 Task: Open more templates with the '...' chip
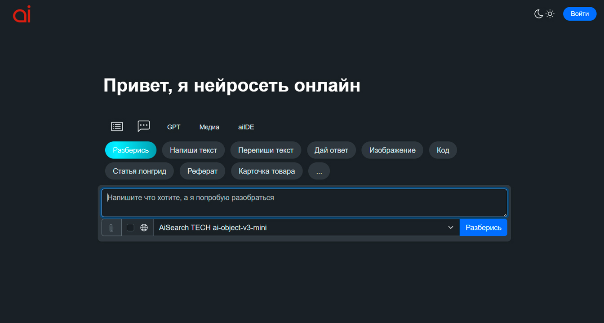point(319,171)
